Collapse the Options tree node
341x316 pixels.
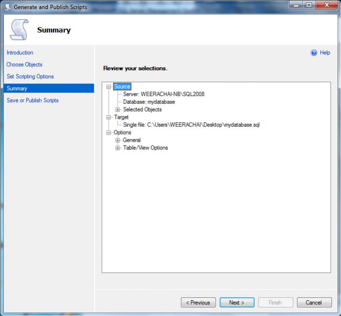[109, 133]
